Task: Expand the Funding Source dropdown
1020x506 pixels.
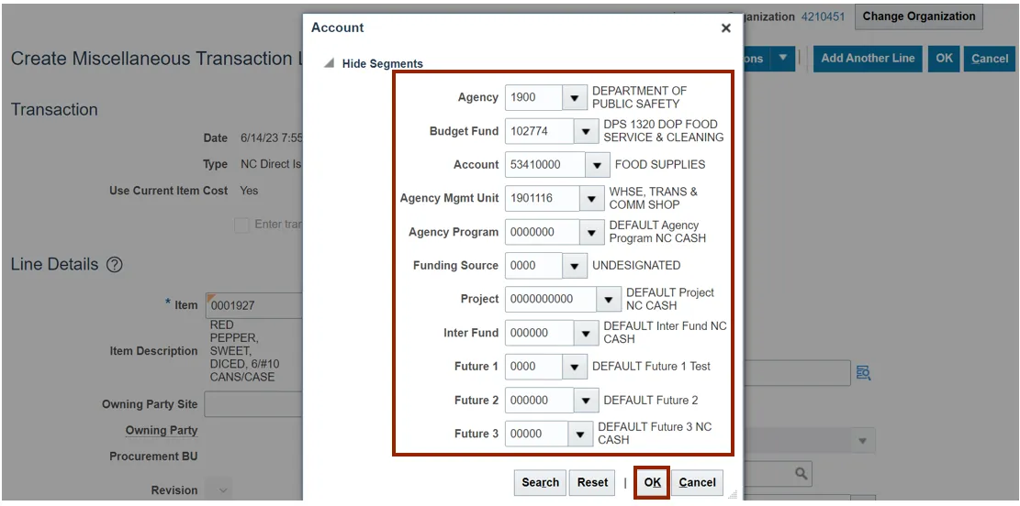Action: pos(574,266)
